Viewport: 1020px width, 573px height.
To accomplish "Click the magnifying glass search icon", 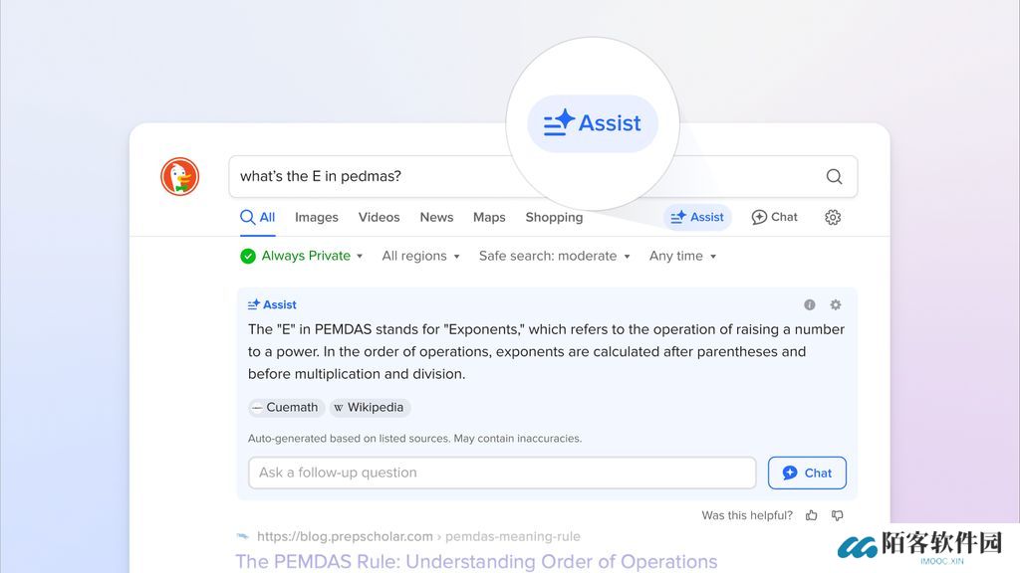I will click(x=834, y=177).
